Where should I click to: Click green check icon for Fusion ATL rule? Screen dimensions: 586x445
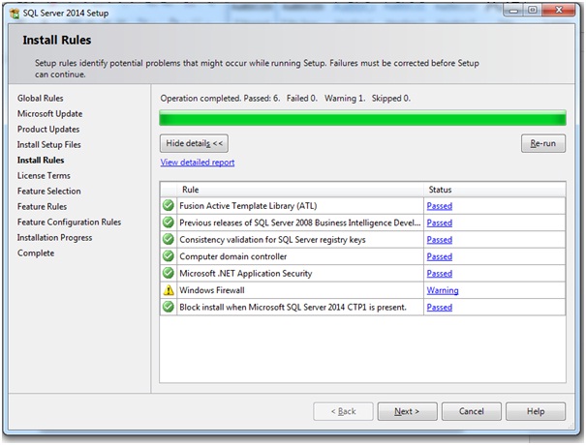click(169, 205)
